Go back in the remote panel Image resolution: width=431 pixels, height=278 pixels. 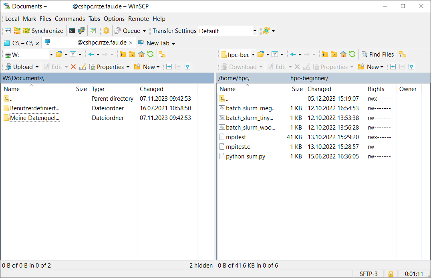coord(293,54)
